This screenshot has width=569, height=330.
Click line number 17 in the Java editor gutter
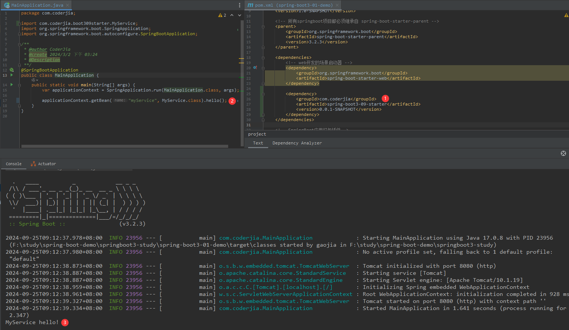[5, 100]
